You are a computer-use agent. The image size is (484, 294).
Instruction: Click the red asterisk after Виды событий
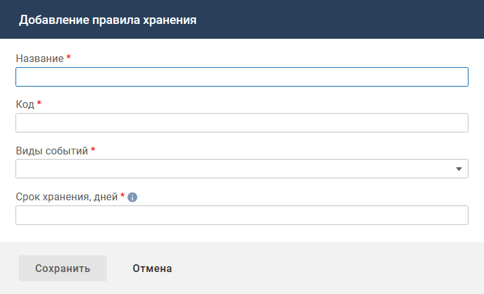pos(93,150)
